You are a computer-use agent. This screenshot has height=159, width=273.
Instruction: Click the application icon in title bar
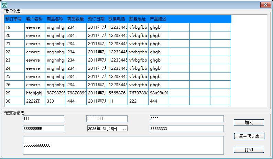(x=4, y=4)
